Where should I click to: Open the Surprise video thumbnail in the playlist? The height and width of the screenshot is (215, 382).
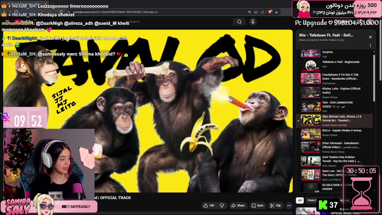click(x=310, y=53)
